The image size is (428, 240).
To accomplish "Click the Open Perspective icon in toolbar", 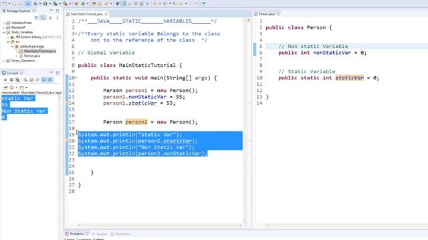I will pyautogui.click(x=203, y=3).
